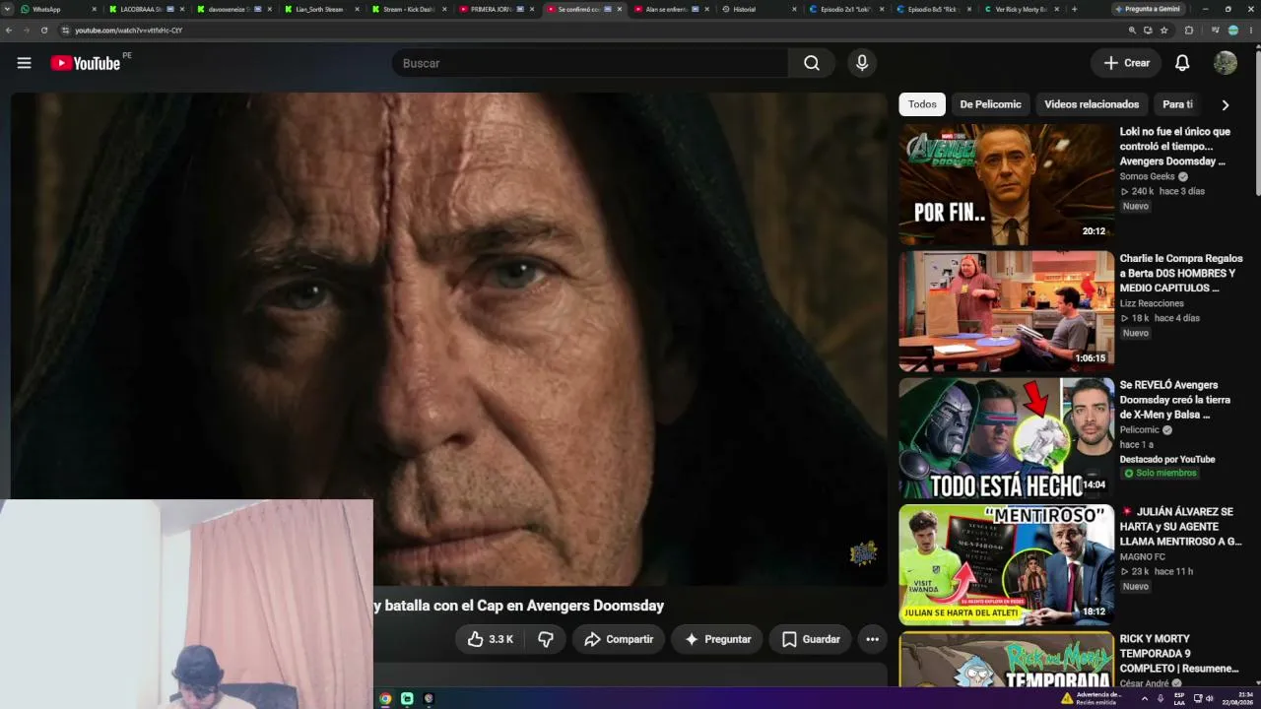The height and width of the screenshot is (709, 1261).
Task: Go back to the previous page
Action: tap(9, 31)
